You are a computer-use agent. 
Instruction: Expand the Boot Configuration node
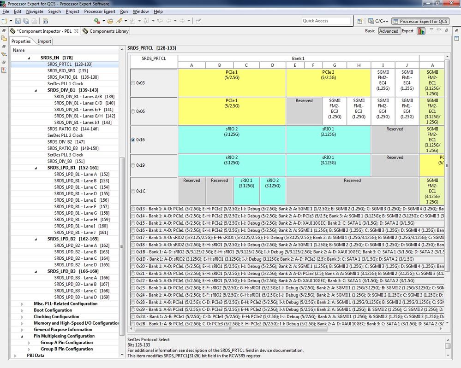(22, 310)
